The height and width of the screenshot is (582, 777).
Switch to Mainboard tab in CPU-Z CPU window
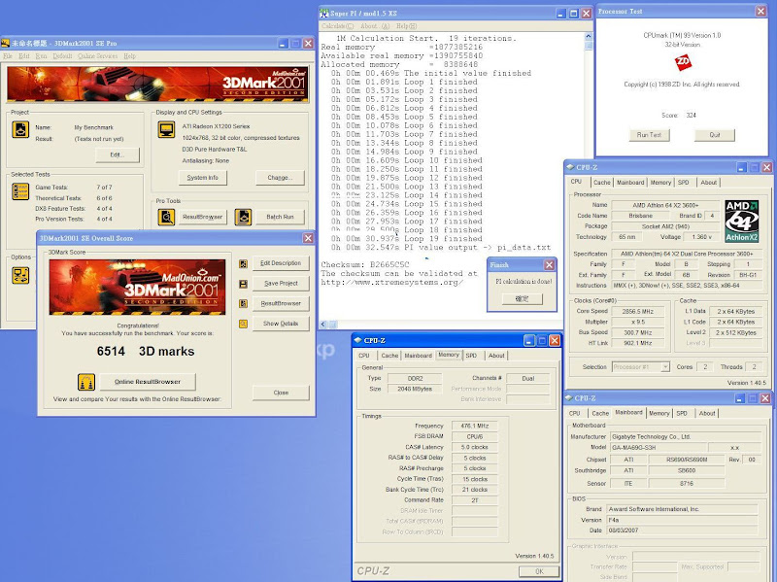pyautogui.click(x=630, y=183)
